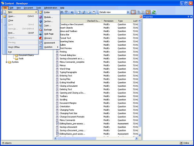Open the Help menu

(62, 8)
